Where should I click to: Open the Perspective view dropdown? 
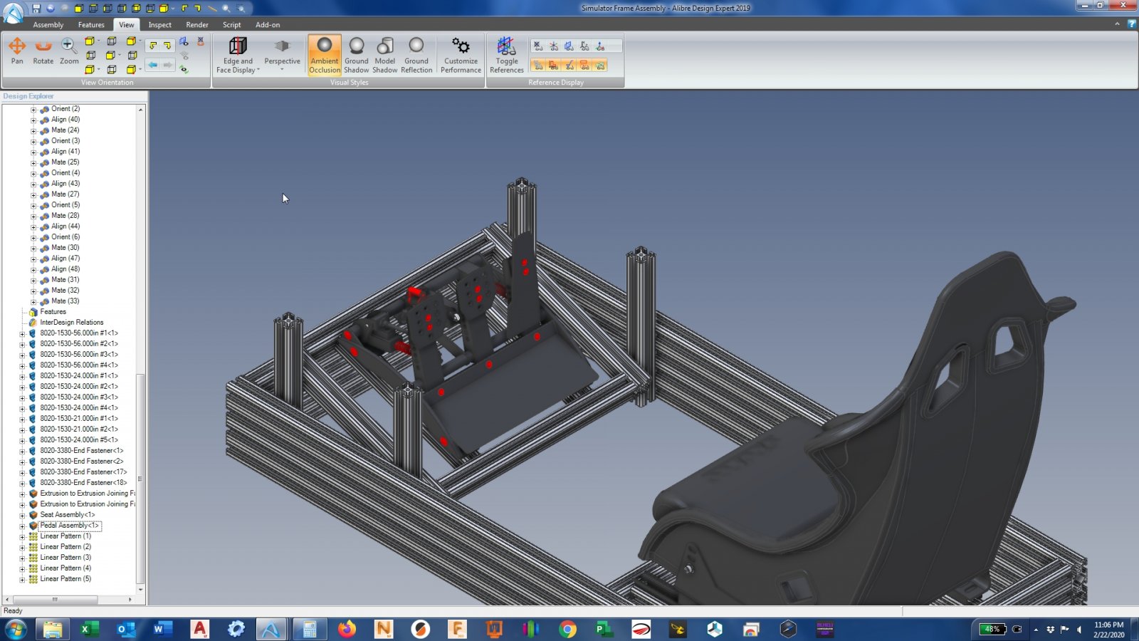coord(282,55)
